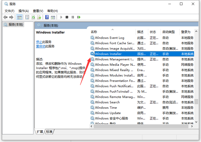Screen dimensions: 201x142
Task: Click the Pause Service icon
Action: [x=73, y=17]
